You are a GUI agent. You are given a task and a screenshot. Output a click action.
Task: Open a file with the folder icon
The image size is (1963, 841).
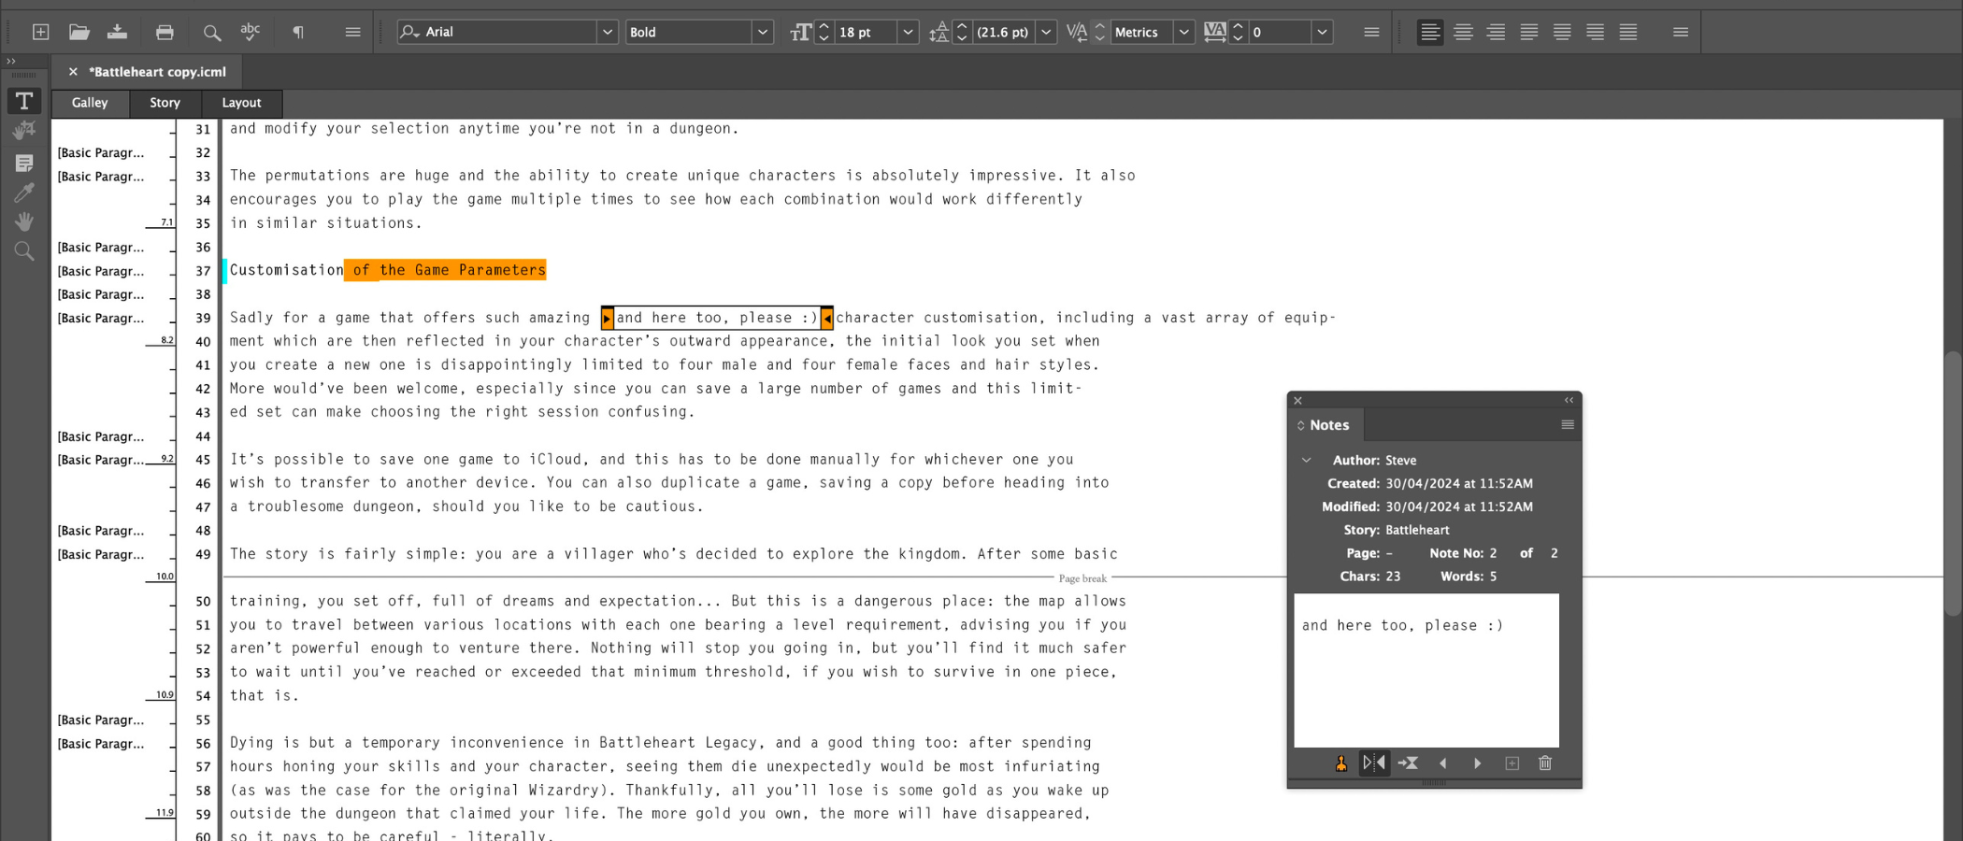pyautogui.click(x=79, y=32)
